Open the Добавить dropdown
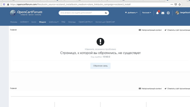Image resolution: width=190 pixels, height=107 pixels. [x=131, y=12]
